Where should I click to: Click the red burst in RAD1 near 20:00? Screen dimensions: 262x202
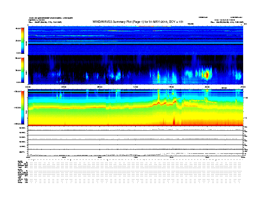207,74
